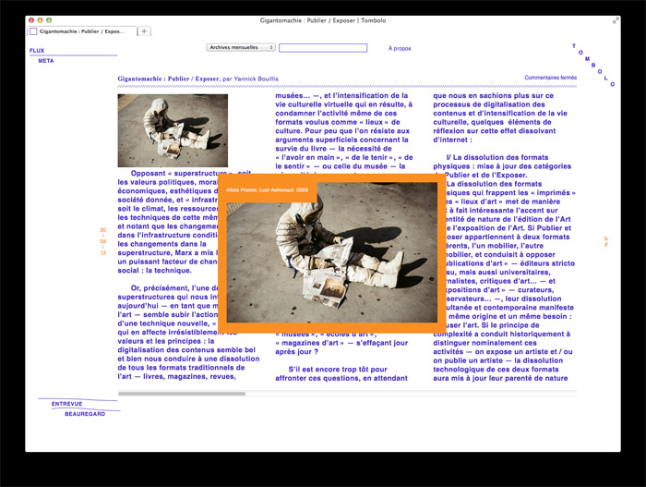646x487 pixels.
Task: Click the author name Yannick Bouillis
Action: [x=256, y=79]
